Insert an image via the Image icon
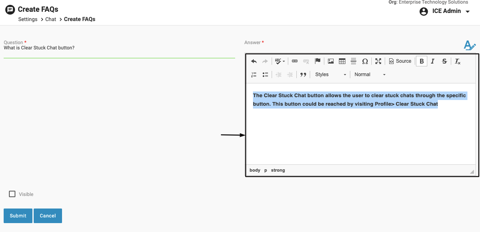 click(x=331, y=61)
